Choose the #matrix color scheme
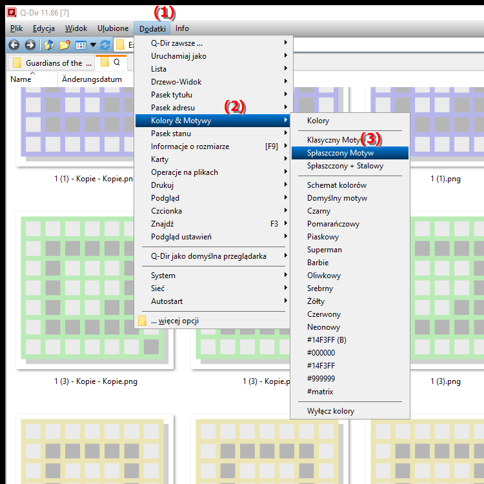The image size is (484, 484). click(350, 392)
